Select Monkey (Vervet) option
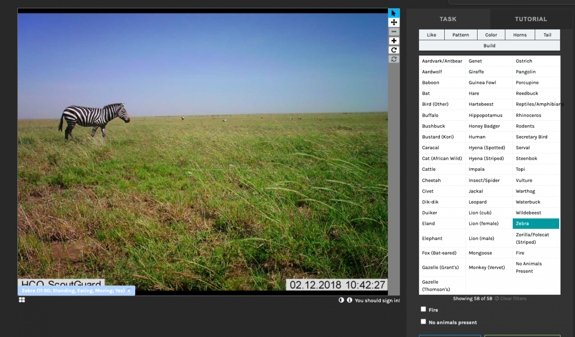This screenshot has height=337, width=575. 489,267
